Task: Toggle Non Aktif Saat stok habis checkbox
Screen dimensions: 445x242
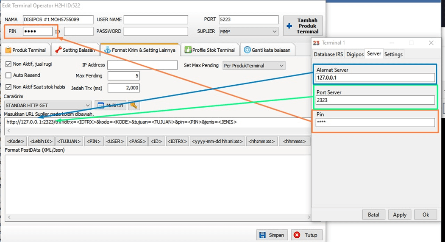Action: pos(8,87)
